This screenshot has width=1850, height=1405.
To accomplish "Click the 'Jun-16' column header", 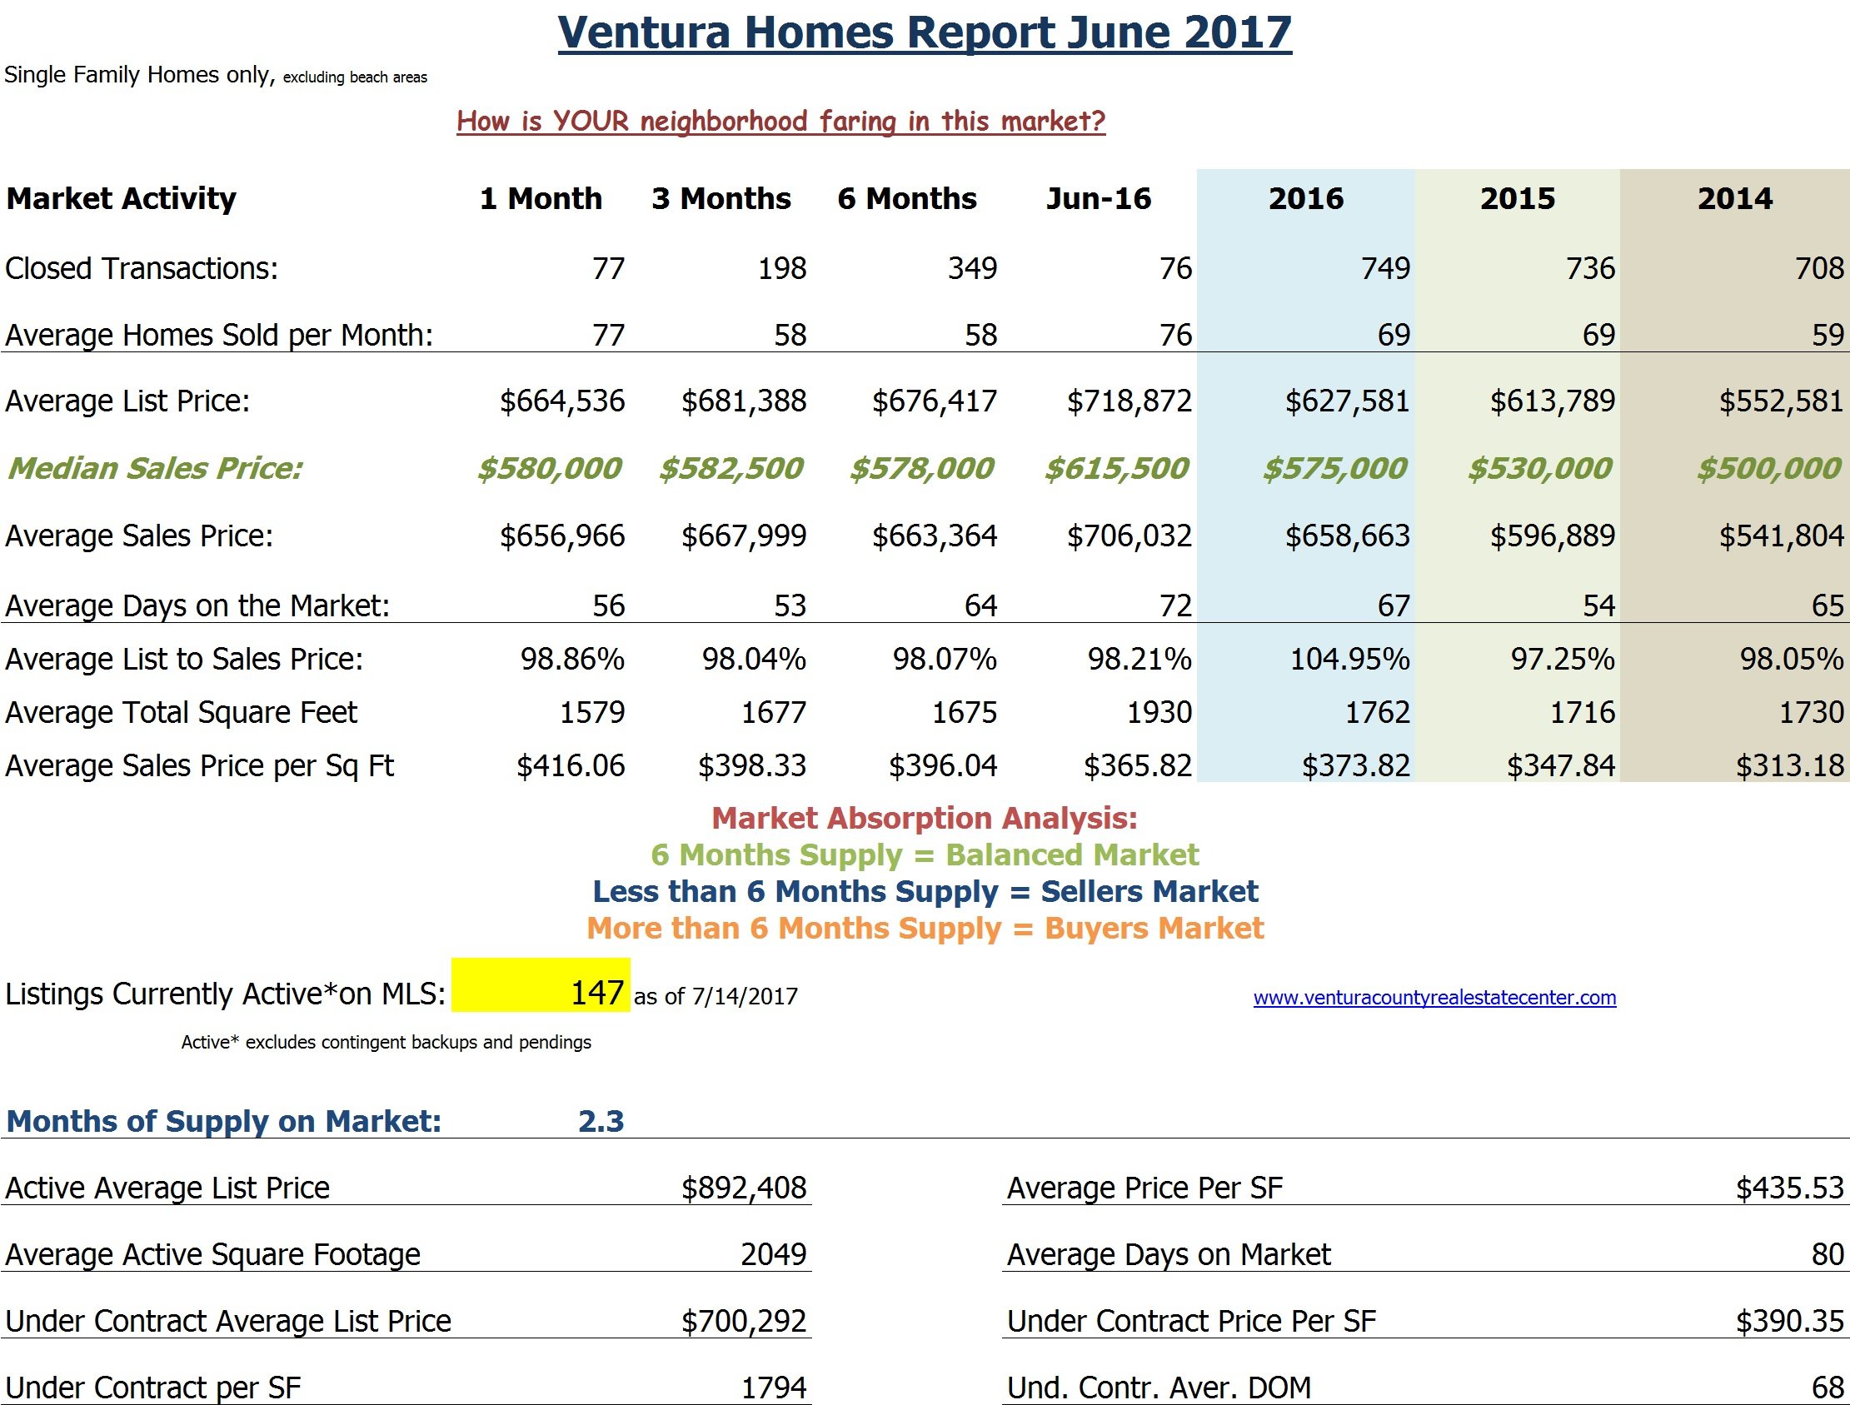I will pos(1099,198).
